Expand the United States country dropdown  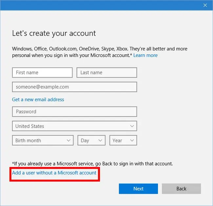click(74, 126)
